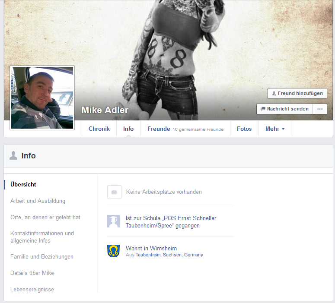Screen dimensions: 335x303
Task: Click the Wimsheim coat of arms icon
Action: pos(113,251)
